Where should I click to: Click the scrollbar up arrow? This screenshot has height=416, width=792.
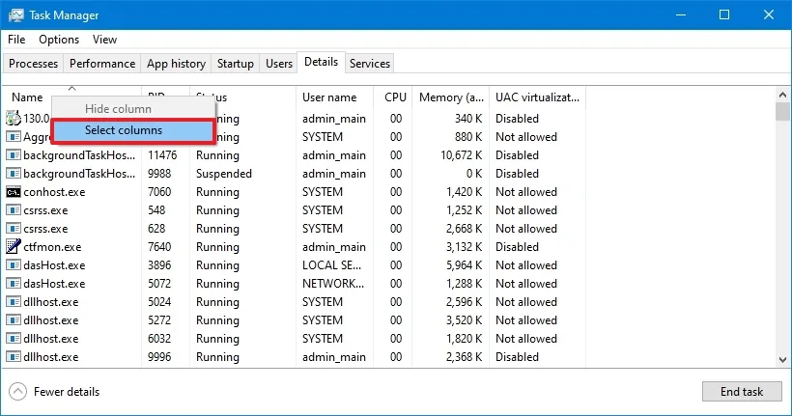[782, 95]
